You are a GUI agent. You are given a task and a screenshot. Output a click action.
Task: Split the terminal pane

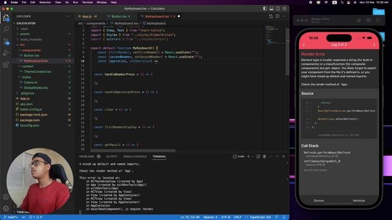pos(258,156)
